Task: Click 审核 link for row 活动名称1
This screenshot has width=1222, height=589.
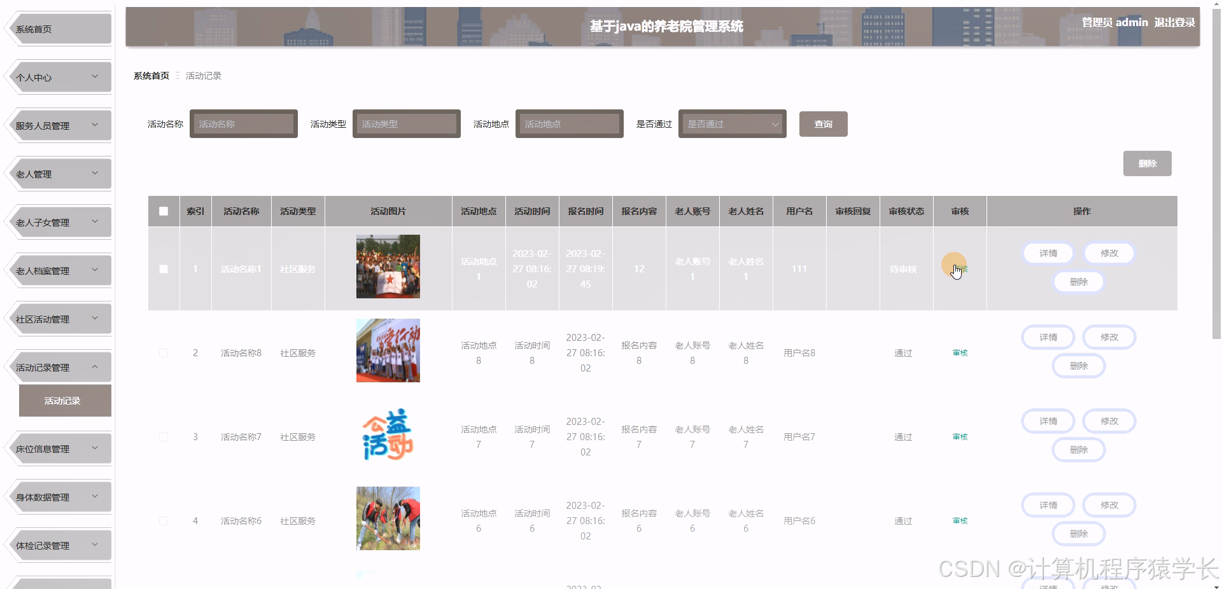Action: coord(960,269)
